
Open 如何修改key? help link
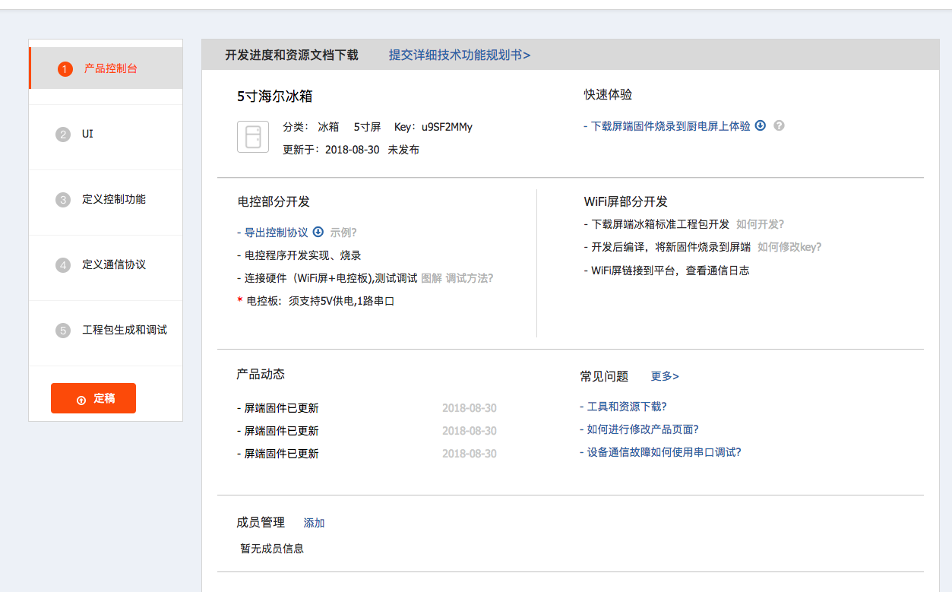(789, 247)
